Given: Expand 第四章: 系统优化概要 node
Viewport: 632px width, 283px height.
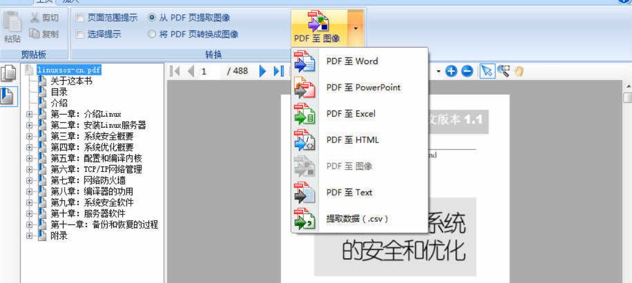Looking at the screenshot, I should (x=29, y=148).
